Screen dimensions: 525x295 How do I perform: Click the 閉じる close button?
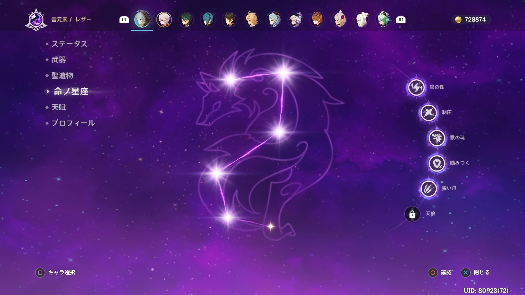tap(476, 272)
